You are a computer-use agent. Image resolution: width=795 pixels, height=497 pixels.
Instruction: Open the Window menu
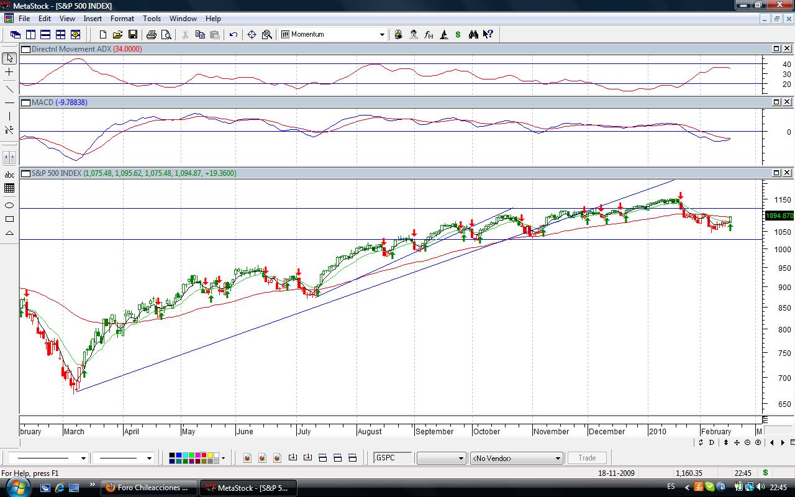(x=183, y=19)
